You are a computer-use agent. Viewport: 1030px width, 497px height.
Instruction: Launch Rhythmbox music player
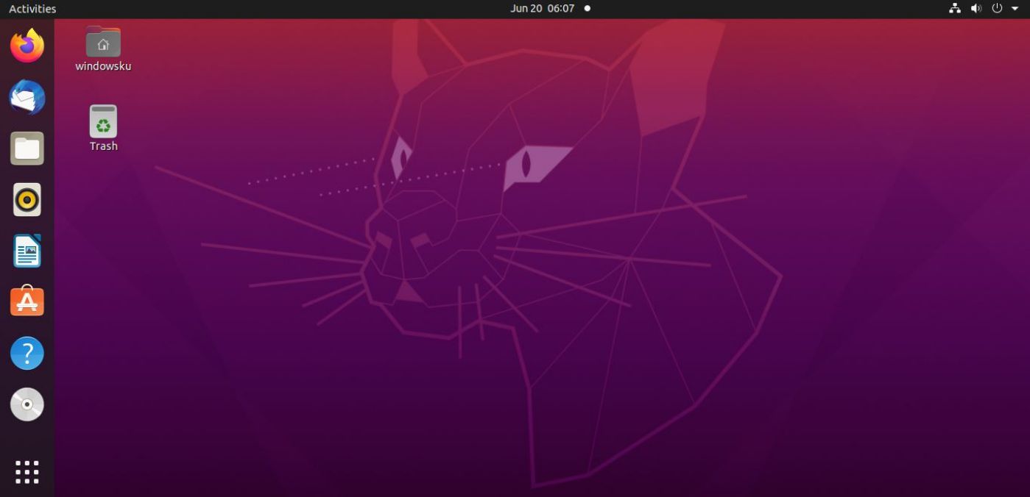pos(27,199)
